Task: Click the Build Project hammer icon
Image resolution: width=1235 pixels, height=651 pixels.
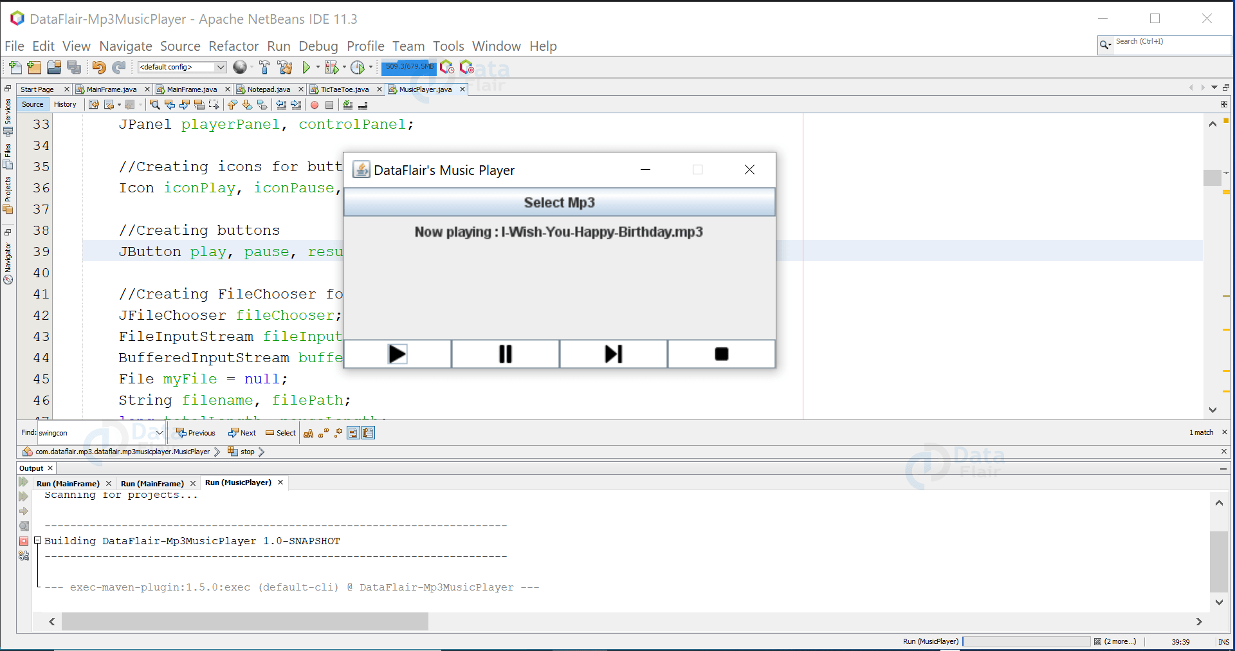Action: [x=264, y=67]
